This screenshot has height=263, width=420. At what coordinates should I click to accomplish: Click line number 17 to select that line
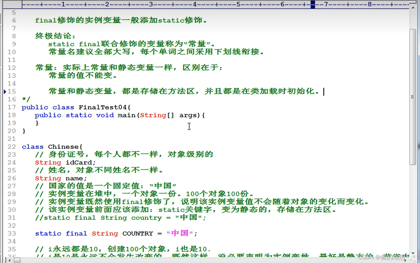pyautogui.click(x=12, y=107)
